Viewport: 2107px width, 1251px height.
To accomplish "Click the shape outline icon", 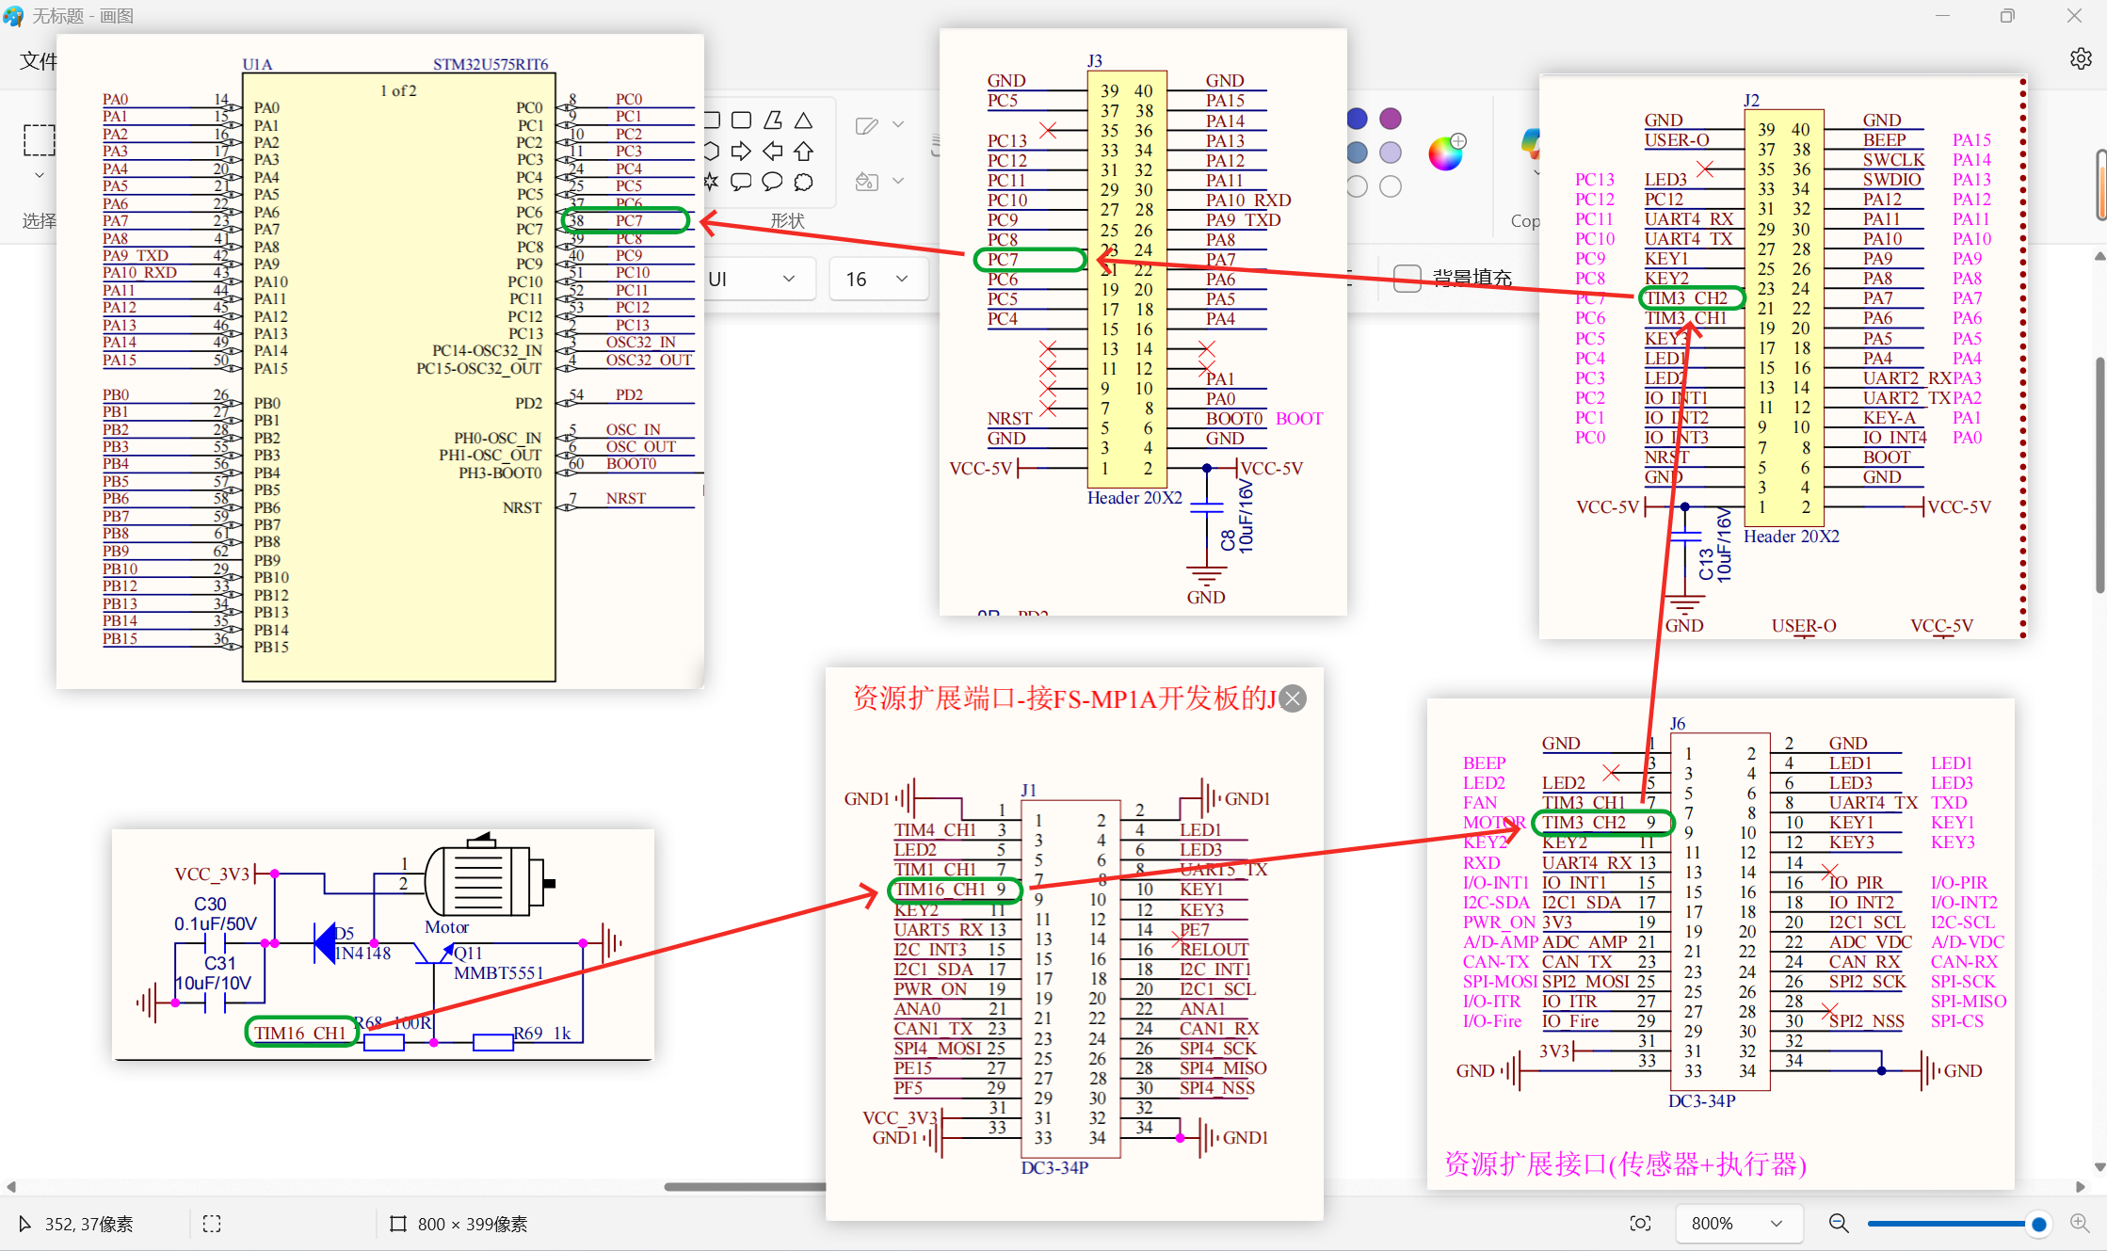I will coord(867,125).
